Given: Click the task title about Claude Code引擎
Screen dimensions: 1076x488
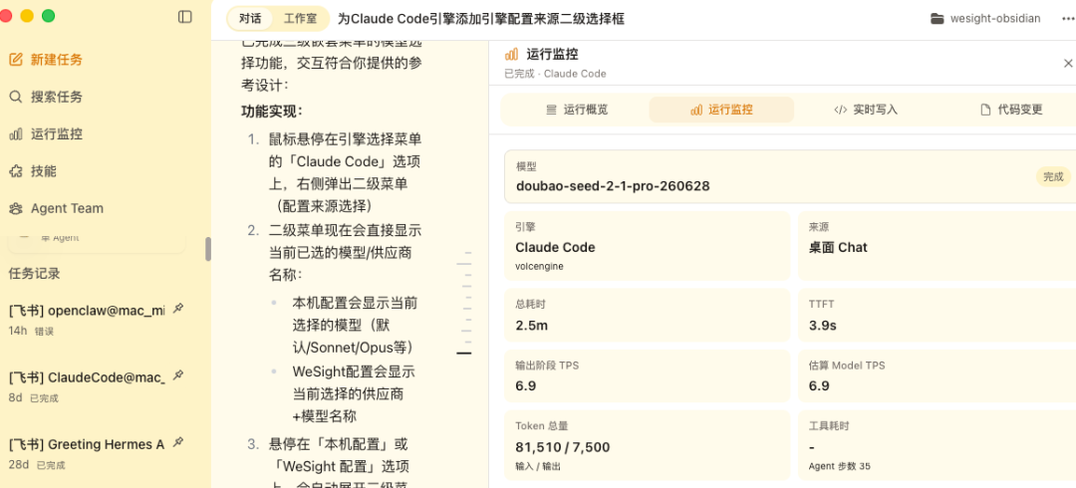Looking at the screenshot, I should (x=480, y=19).
